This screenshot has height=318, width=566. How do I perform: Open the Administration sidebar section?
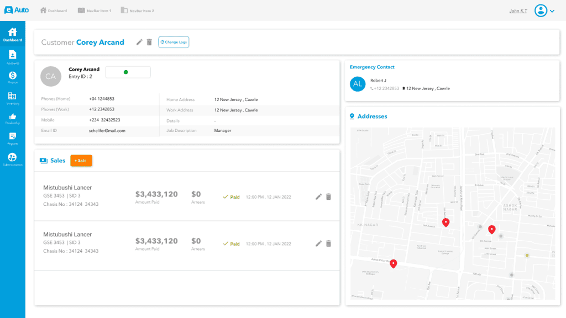(x=13, y=160)
